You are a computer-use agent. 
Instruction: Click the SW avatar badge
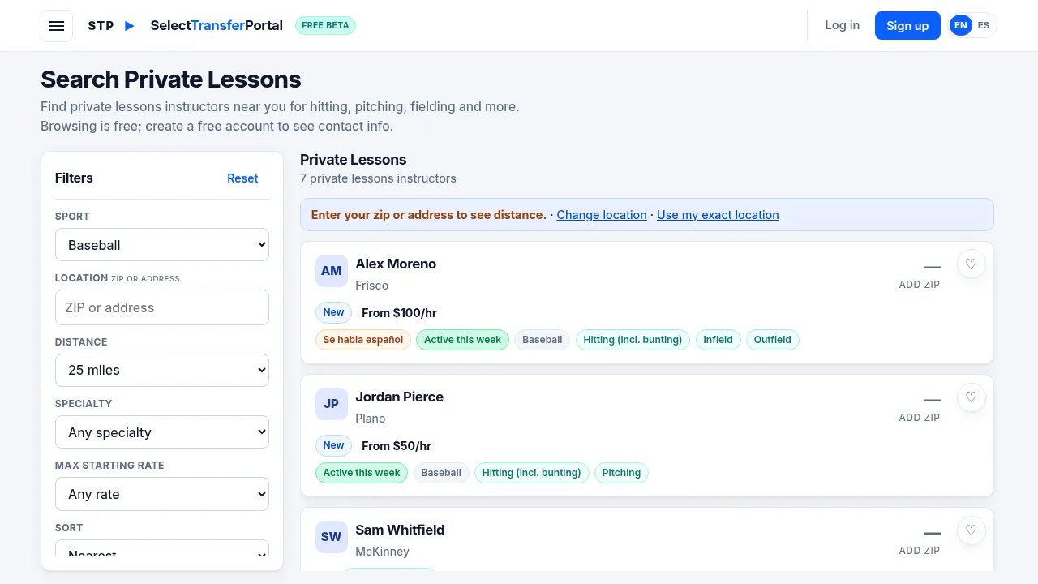tap(332, 537)
